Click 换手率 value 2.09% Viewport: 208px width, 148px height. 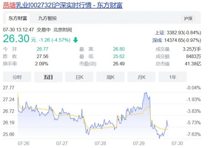[x=42, y=64]
